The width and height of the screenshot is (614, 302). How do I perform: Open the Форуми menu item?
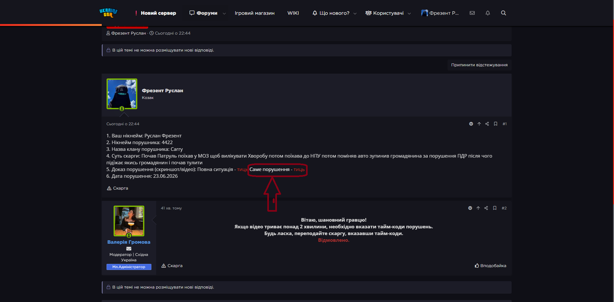[x=204, y=13]
